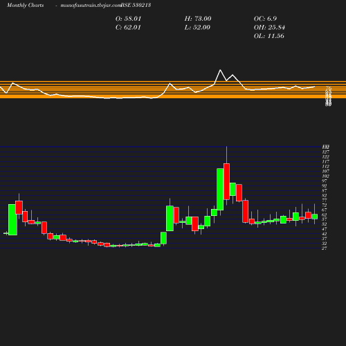
Task: Select the open value "O: 58.01"
Action: (128, 19)
